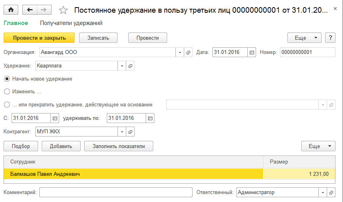Viewport: 343px width, 202px height.
Task: Focus the Дата input field
Action: [x=230, y=52]
